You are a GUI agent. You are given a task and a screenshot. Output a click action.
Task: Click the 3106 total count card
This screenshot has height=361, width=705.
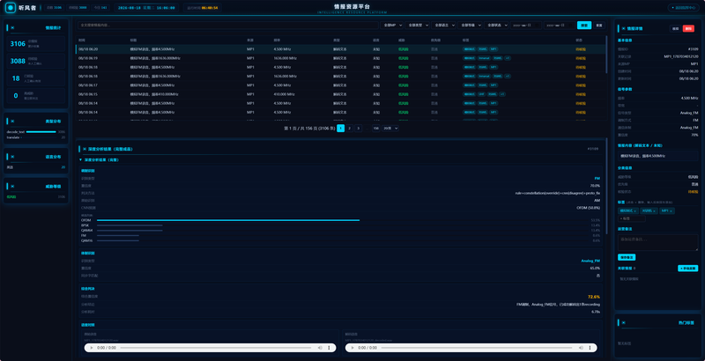tap(36, 44)
